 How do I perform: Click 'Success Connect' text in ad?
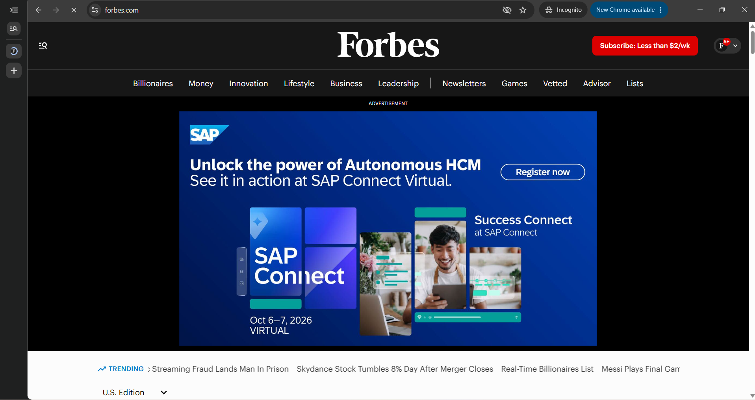[x=523, y=220]
